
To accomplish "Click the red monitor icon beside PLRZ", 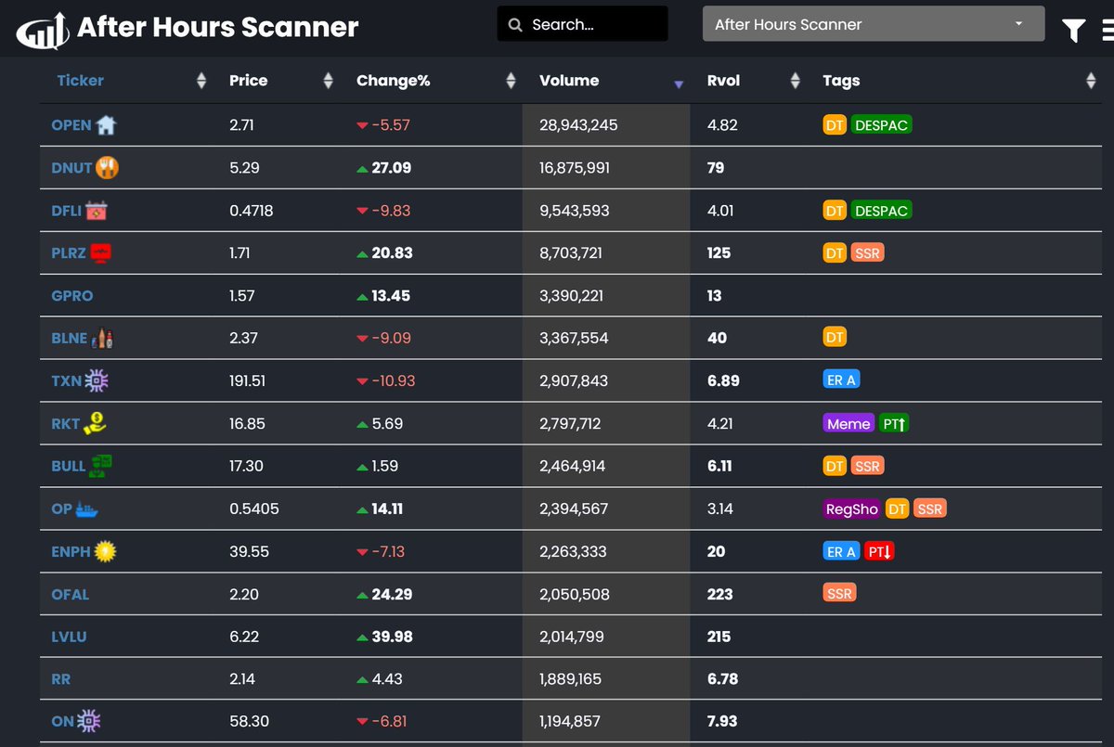I will tap(101, 252).
